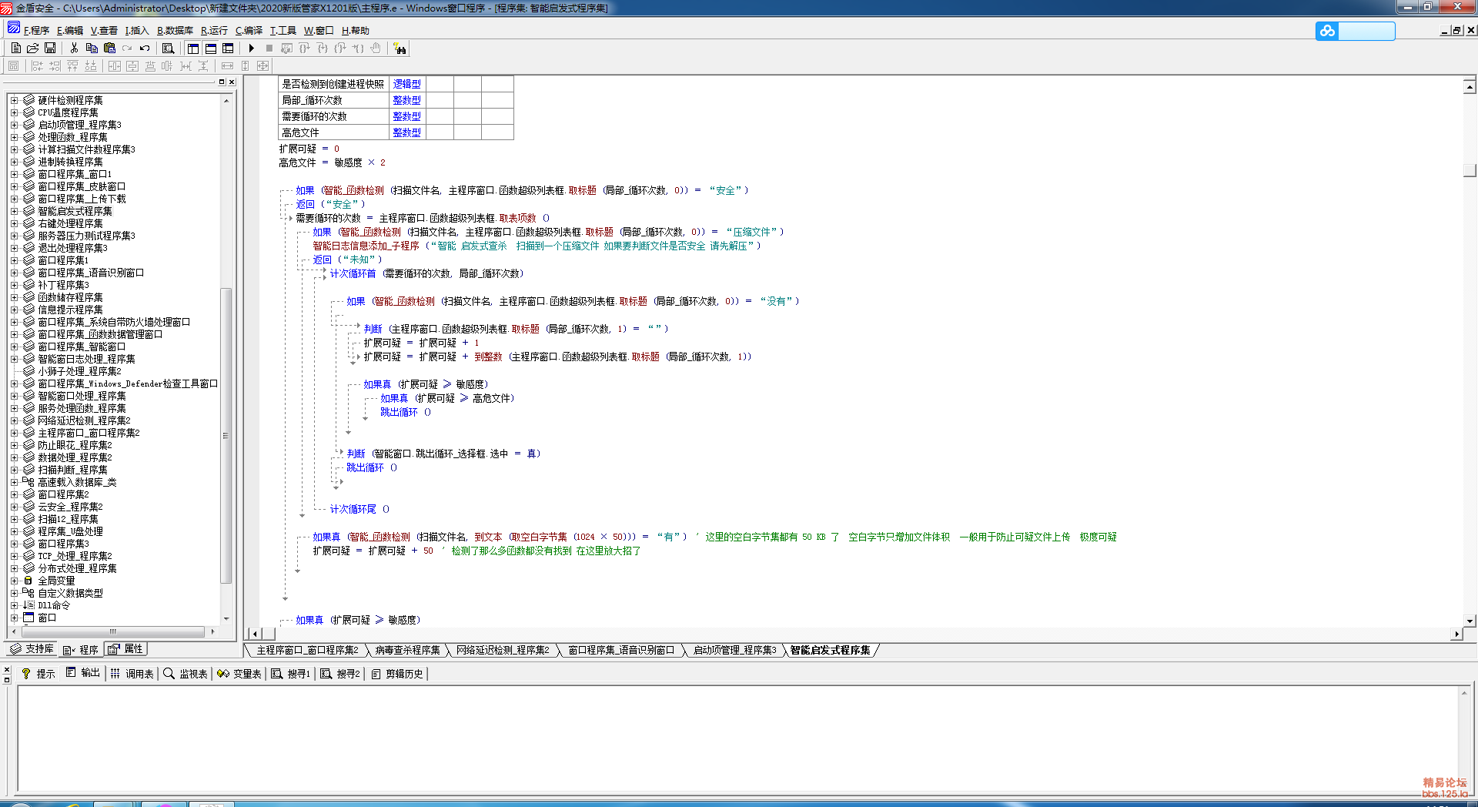Click the Step Over debug braces icon
Screen dimensions: 1478x807
305,48
